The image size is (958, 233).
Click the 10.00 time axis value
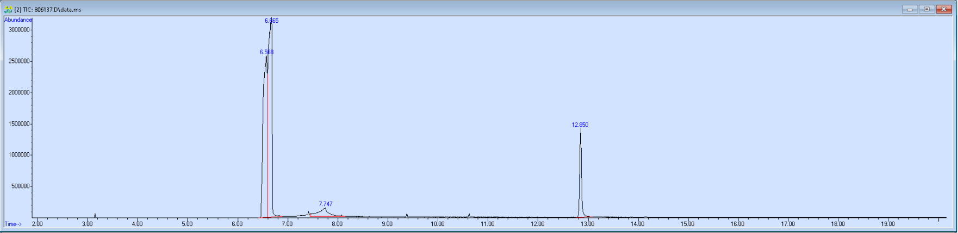(438, 224)
